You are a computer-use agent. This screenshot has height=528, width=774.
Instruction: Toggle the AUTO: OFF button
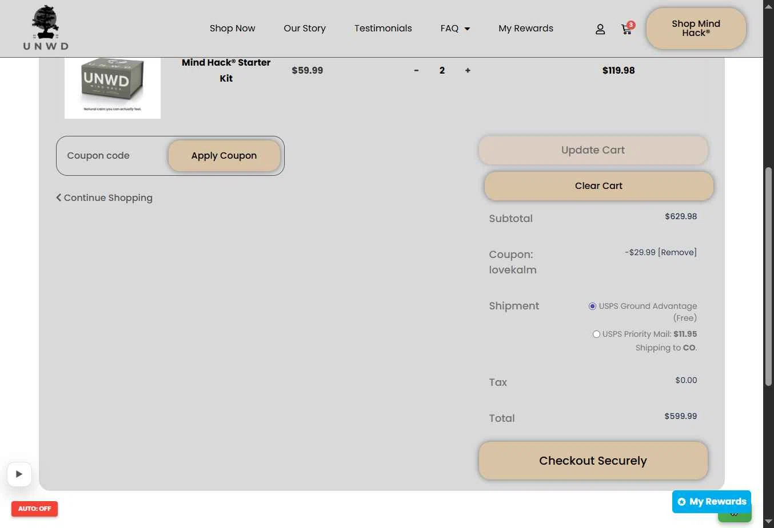[x=34, y=509]
